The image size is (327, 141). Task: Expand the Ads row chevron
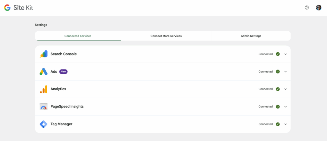click(x=285, y=72)
